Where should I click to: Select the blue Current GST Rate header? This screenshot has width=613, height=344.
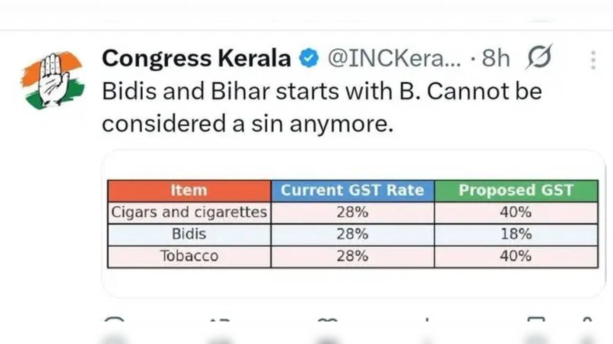click(x=352, y=190)
